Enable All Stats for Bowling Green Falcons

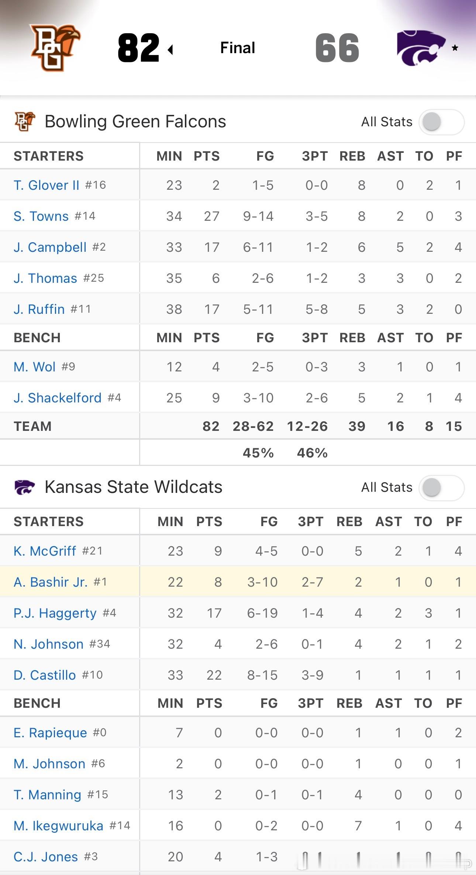(441, 122)
